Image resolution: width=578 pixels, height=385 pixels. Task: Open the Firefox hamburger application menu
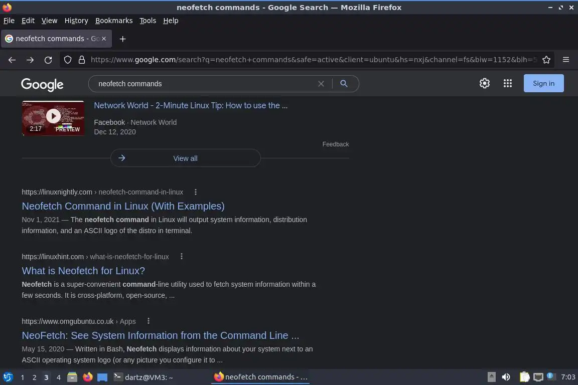click(x=566, y=60)
